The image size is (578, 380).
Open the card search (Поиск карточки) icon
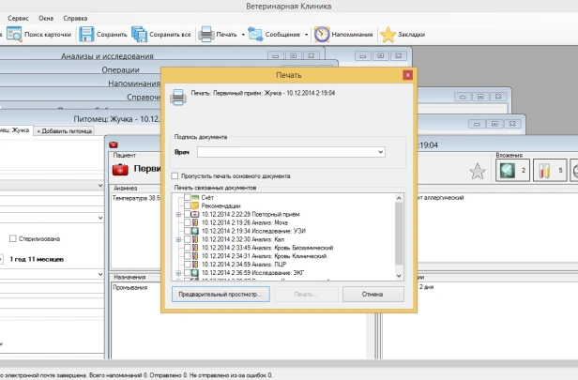pyautogui.click(x=15, y=35)
